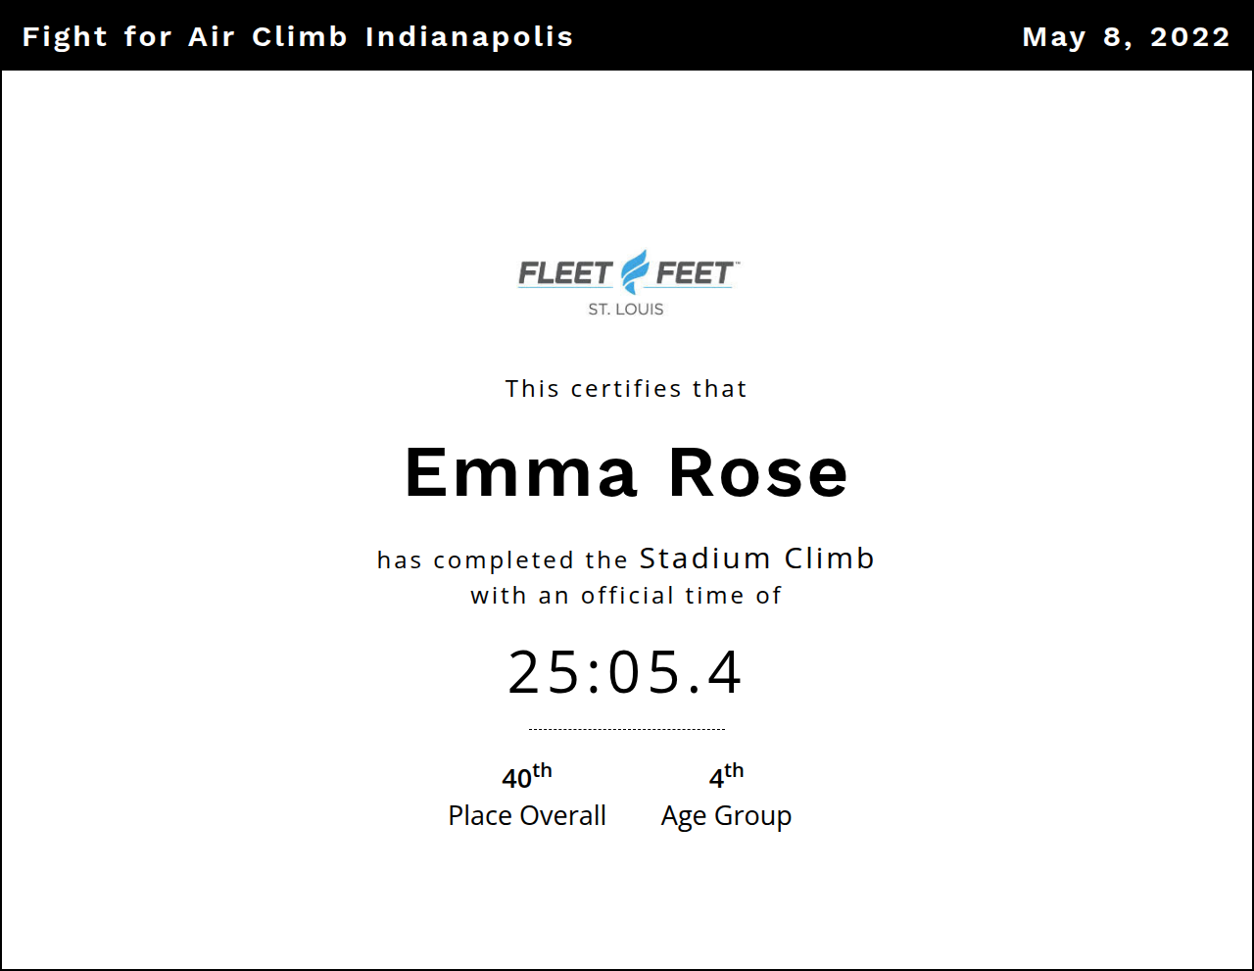Select the "This certifies that" line
The height and width of the screenshot is (971, 1254).
coord(626,389)
